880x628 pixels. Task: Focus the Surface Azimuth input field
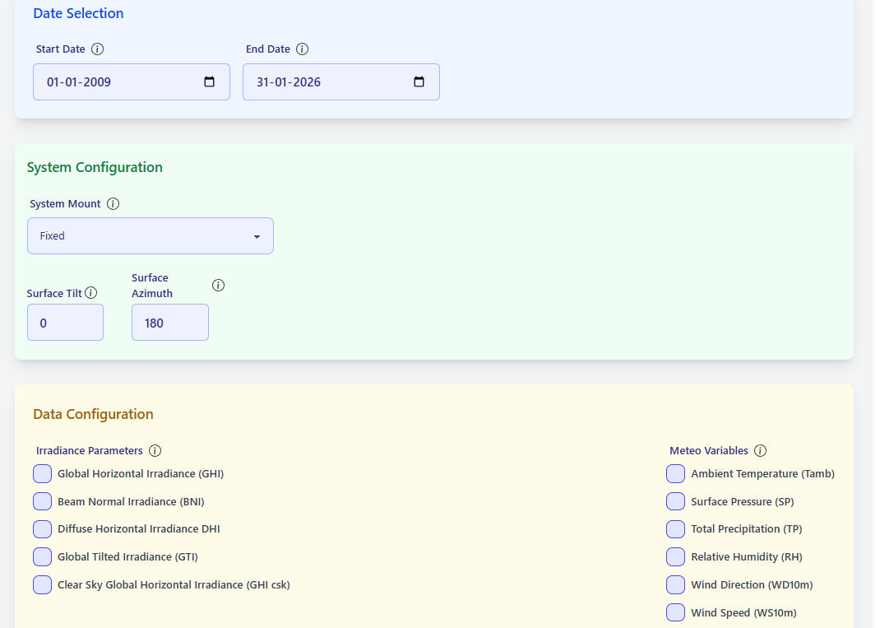[169, 323]
